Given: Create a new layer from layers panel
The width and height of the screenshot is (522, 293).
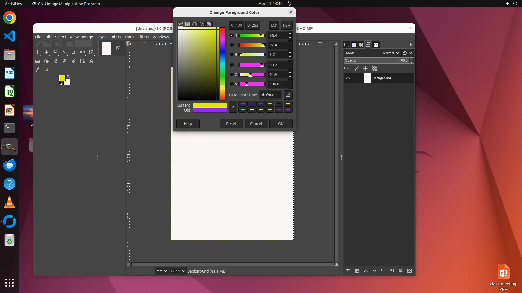Looking at the screenshot, I should point(348,271).
